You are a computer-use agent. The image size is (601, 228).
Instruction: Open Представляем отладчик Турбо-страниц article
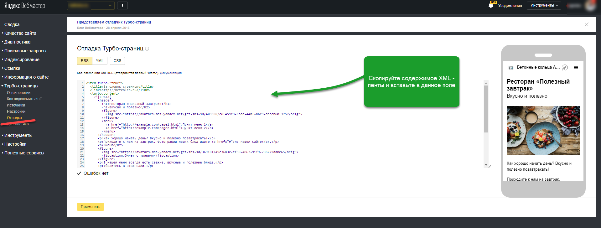114,22
